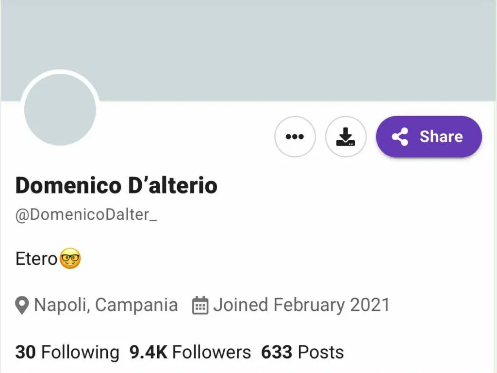This screenshot has height=373, width=497.
Task: Click the share glyph inside purple button
Action: [x=400, y=137]
